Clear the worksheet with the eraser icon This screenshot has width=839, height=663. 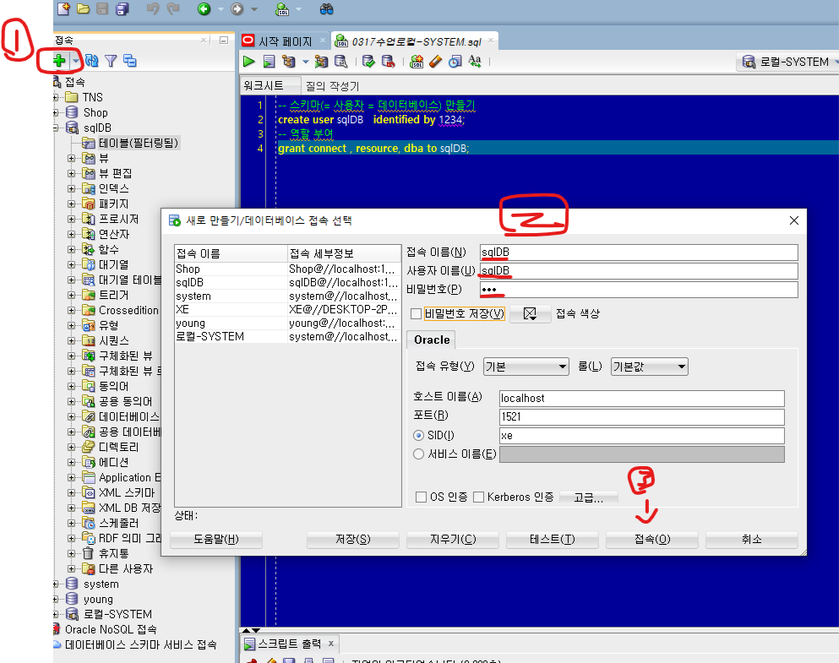(435, 62)
